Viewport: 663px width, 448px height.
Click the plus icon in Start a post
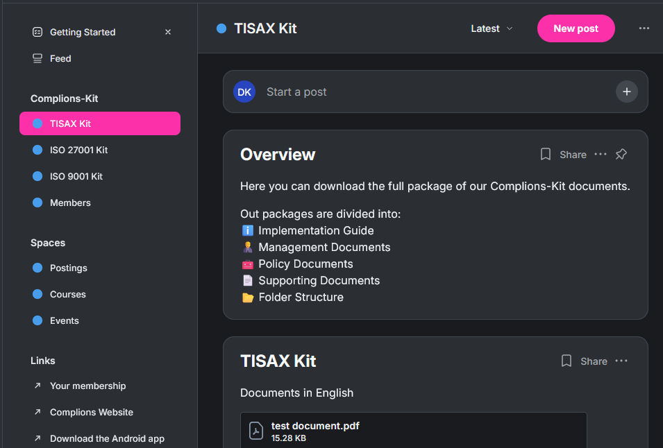[626, 92]
